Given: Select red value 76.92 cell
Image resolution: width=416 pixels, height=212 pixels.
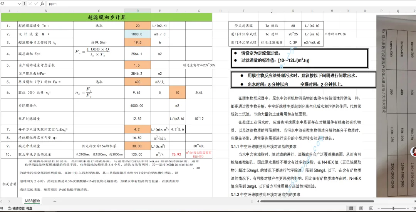Looking at the screenshot, I should (x=177, y=154).
